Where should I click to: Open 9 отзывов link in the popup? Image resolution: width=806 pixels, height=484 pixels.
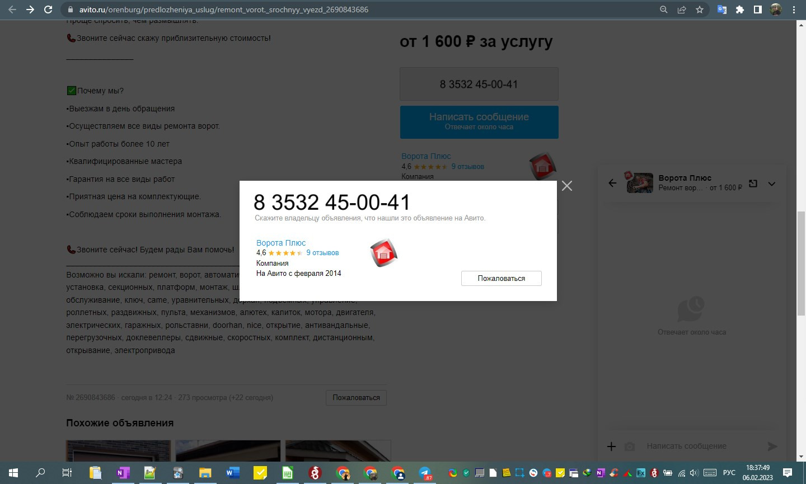(322, 253)
